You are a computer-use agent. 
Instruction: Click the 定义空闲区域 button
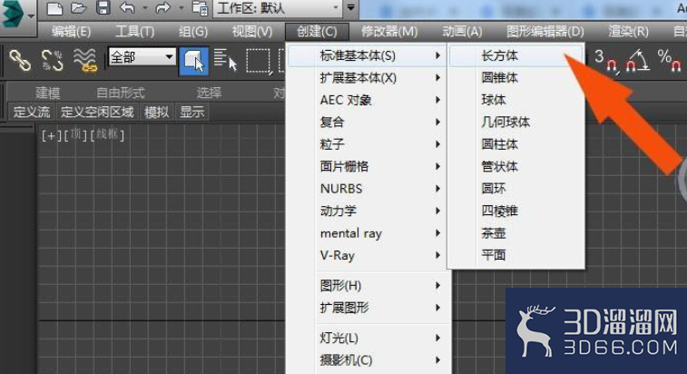tap(97, 113)
